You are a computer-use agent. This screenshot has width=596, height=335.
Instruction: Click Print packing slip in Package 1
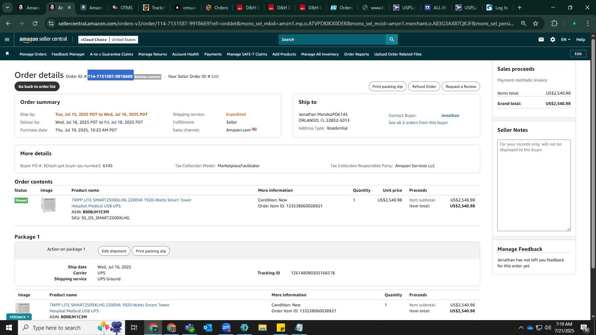(151, 251)
